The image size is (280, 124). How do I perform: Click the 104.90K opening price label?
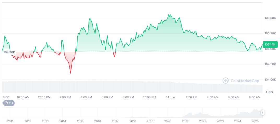9,52
